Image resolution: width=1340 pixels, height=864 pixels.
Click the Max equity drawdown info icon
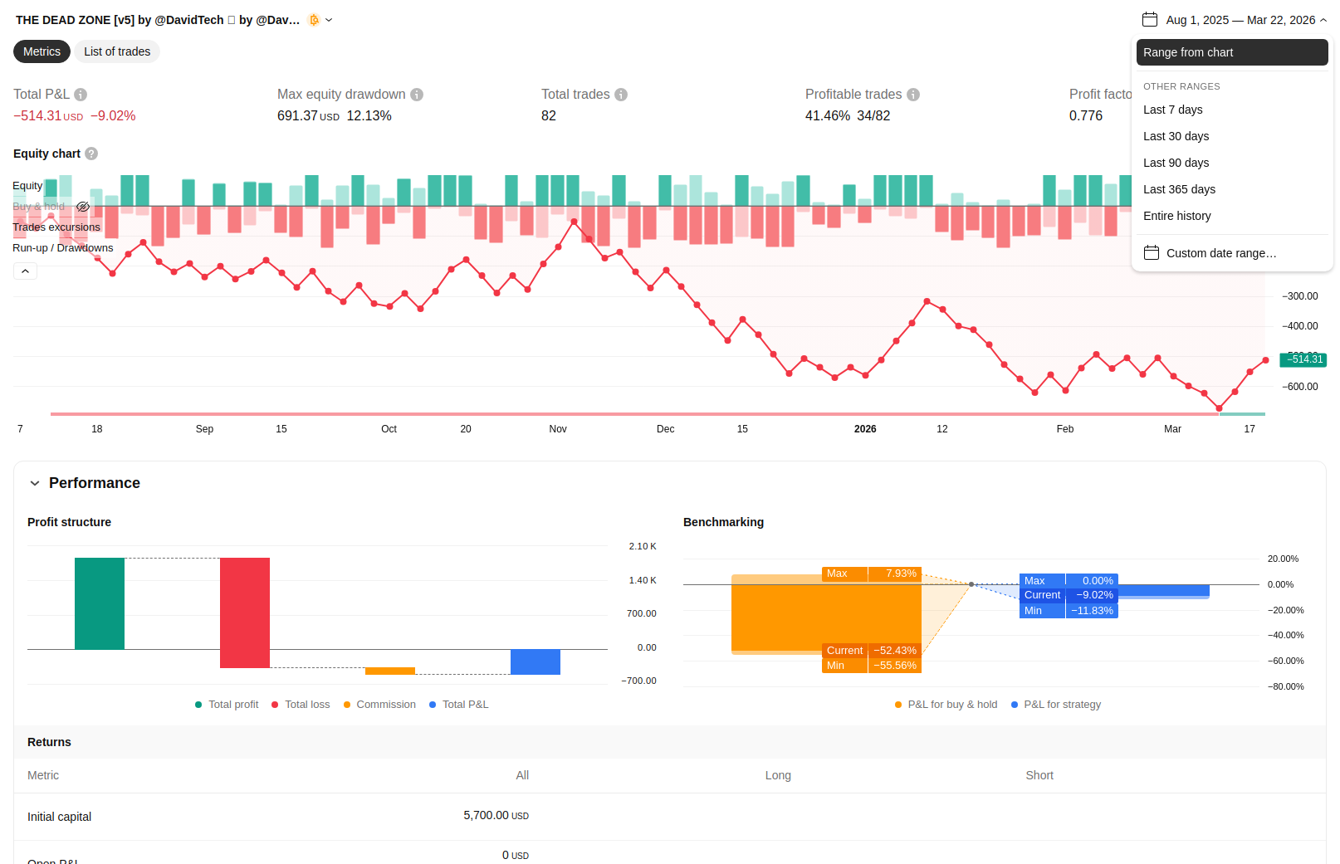click(417, 95)
